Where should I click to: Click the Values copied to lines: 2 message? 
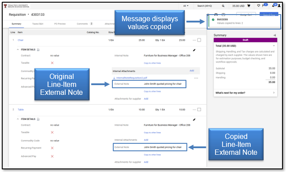[230, 23]
